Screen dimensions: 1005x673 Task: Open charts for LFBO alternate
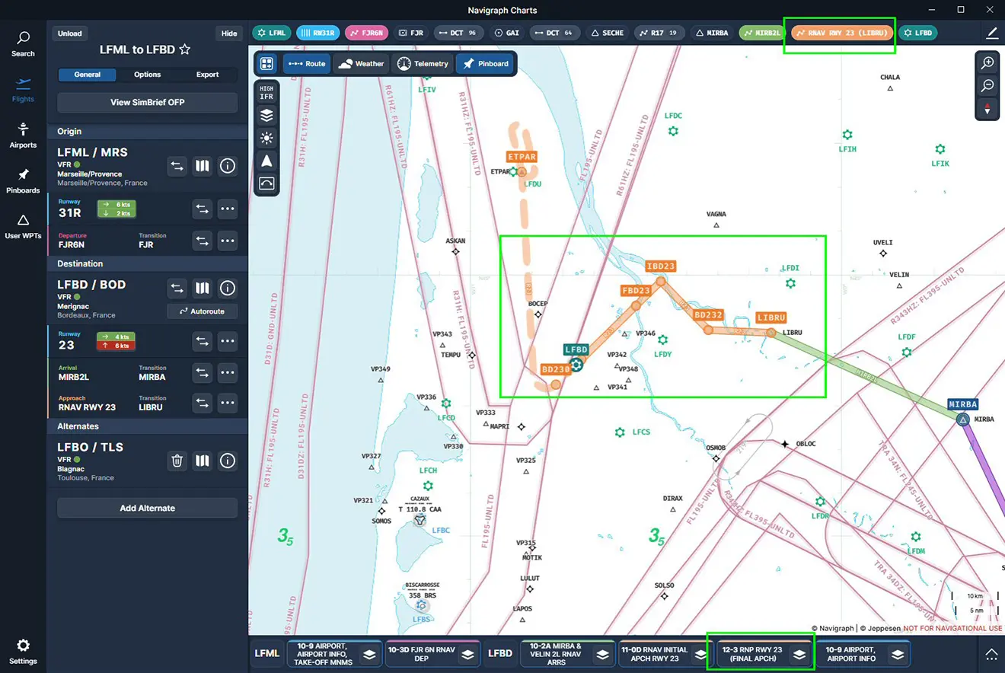click(202, 460)
